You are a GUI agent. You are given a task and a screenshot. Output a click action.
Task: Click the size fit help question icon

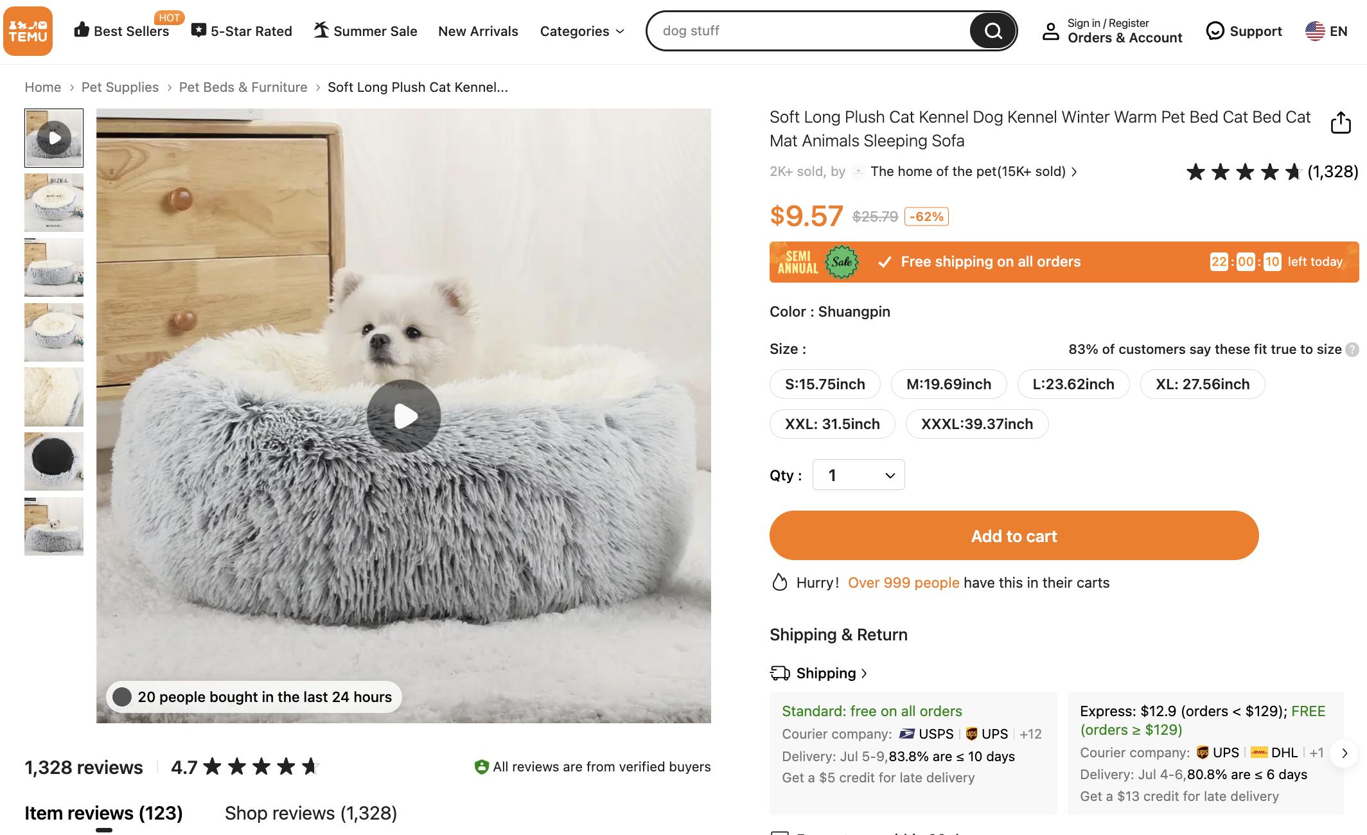coord(1352,349)
